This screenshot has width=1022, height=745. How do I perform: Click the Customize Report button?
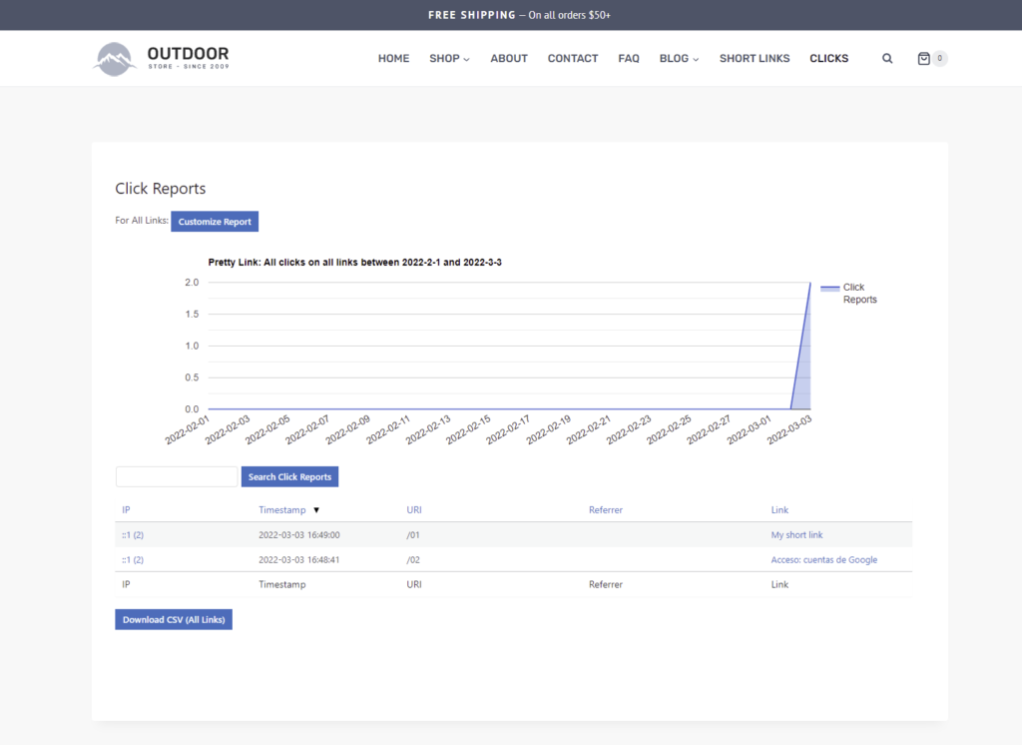point(215,221)
